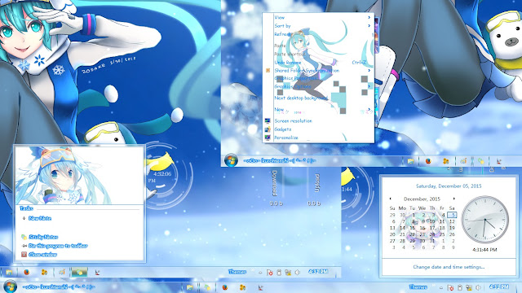This screenshot has width=522, height=293.
Task: Click highlighted Sticky Notes button below jump list
Action: pyautogui.click(x=79, y=272)
